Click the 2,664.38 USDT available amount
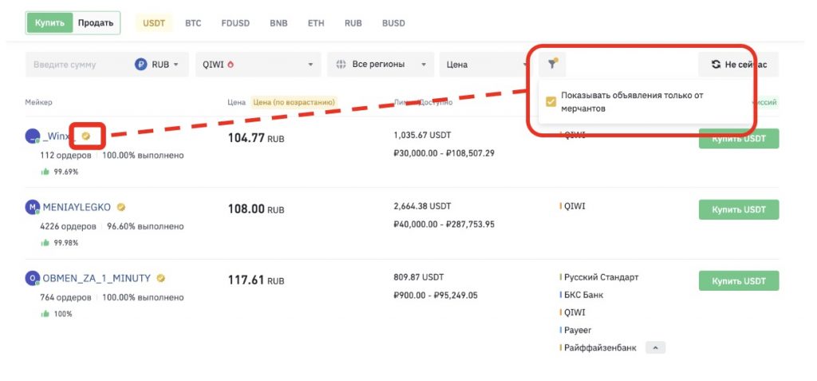This screenshot has width=817, height=381. 422,206
